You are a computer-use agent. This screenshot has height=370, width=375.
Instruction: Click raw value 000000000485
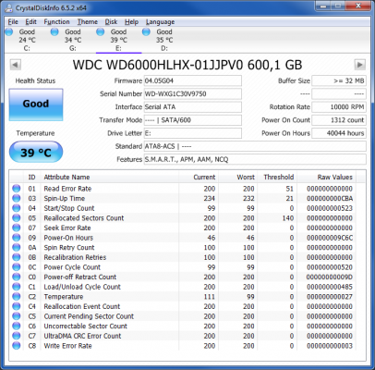tap(330, 287)
